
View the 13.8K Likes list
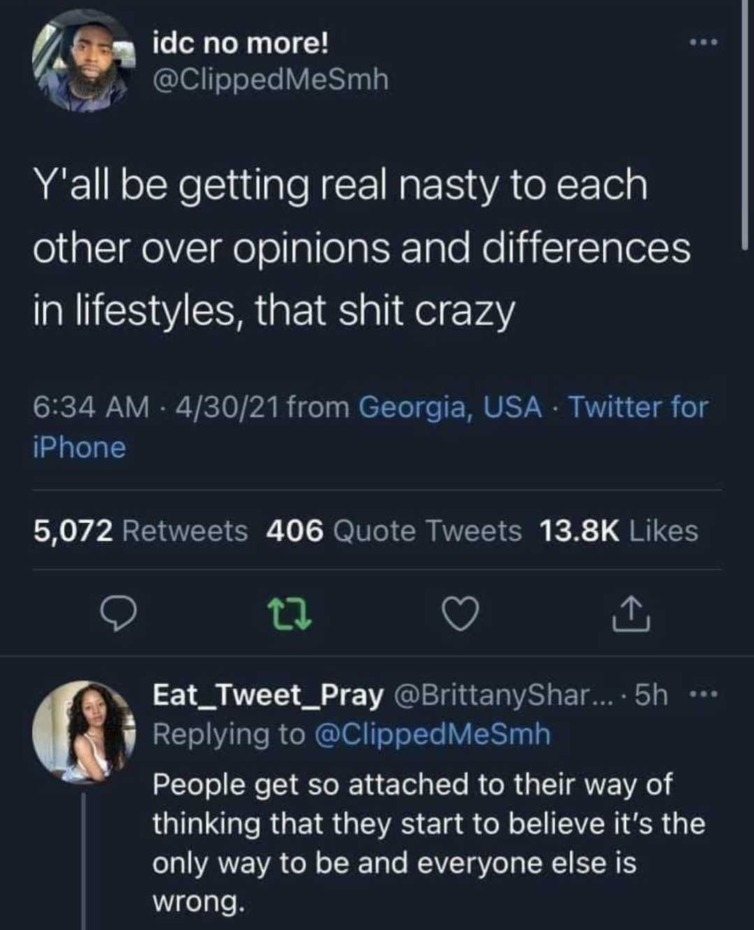tap(619, 531)
